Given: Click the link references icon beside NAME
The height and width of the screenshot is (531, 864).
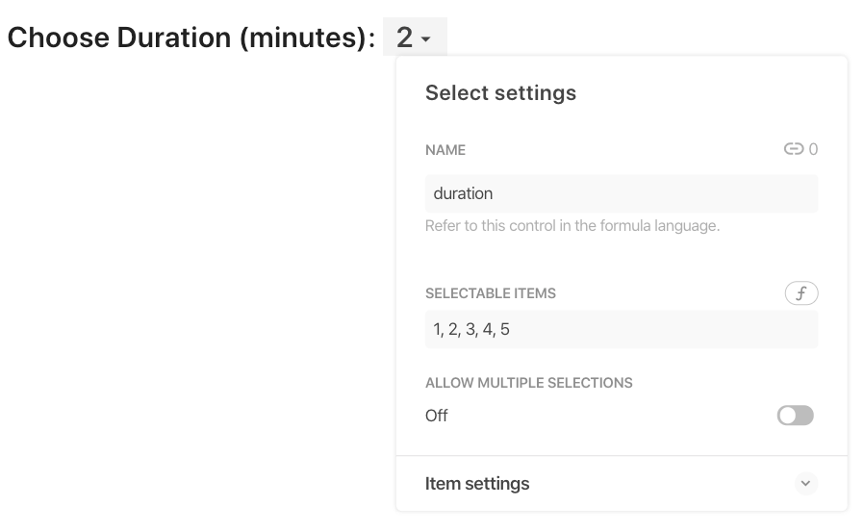Looking at the screenshot, I should [794, 149].
